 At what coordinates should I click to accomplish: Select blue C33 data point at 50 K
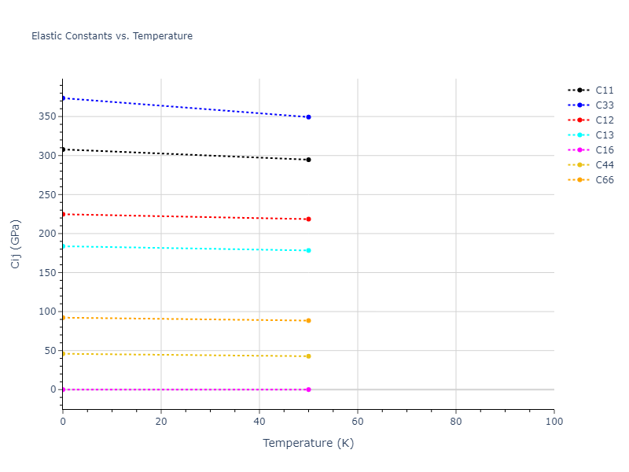(308, 117)
